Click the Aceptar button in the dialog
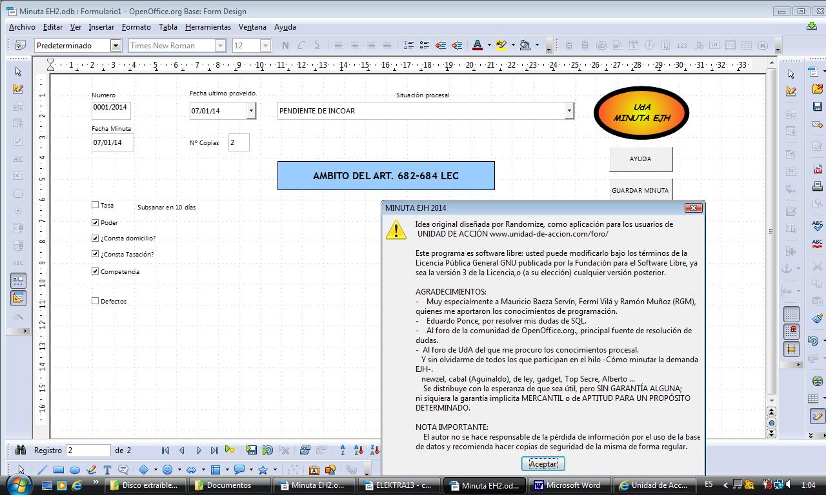Image resolution: width=826 pixels, height=495 pixels. click(543, 463)
